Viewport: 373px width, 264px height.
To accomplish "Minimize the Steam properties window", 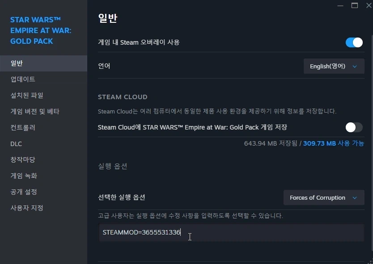I will tap(340, 5).
